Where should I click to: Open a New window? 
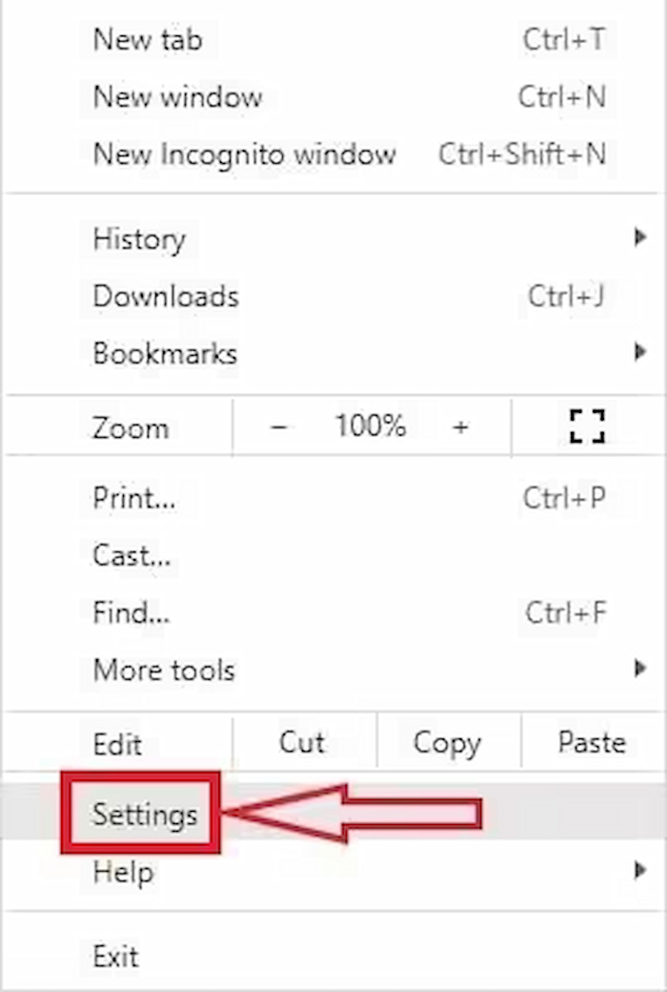tap(175, 97)
